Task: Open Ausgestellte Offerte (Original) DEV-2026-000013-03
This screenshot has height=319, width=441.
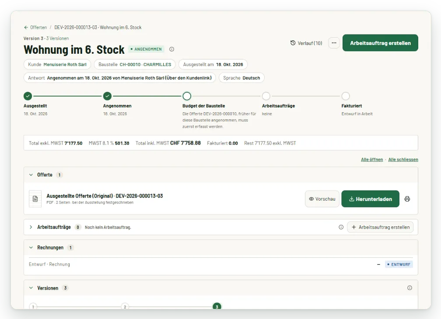Action: (x=105, y=196)
